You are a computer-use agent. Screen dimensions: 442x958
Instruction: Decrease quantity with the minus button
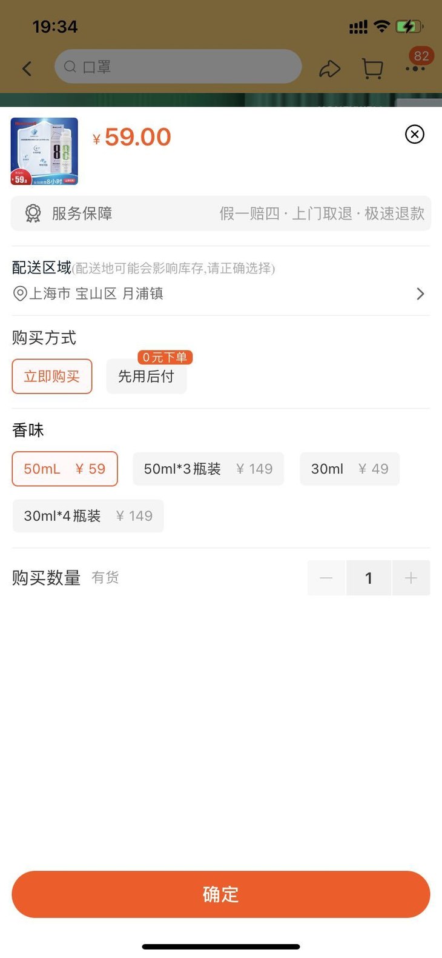(326, 578)
